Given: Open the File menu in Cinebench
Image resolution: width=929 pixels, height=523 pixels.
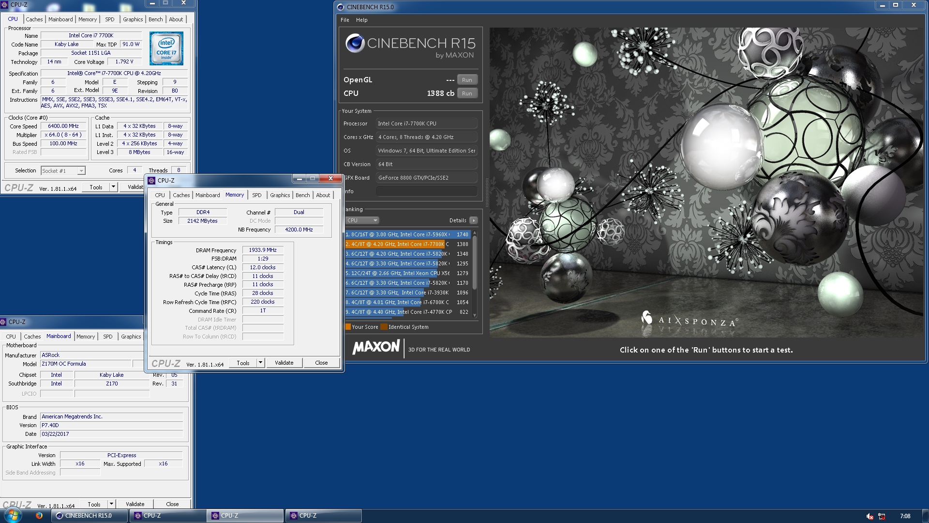Looking at the screenshot, I should [x=345, y=20].
